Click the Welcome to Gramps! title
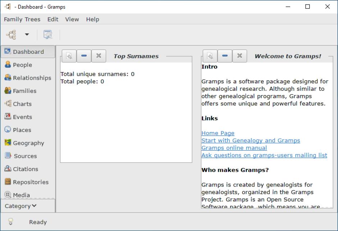This screenshot has width=338, height=231. 288,56
